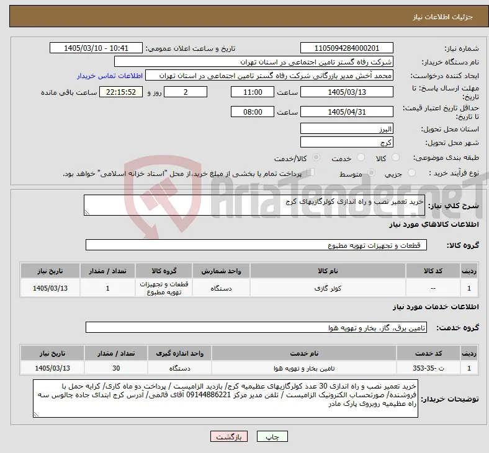Select the جزیی purchase type radio
Screen dimensions: 489x453
(411, 172)
